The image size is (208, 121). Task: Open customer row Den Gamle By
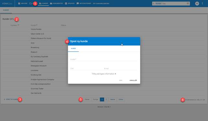click(104, 93)
